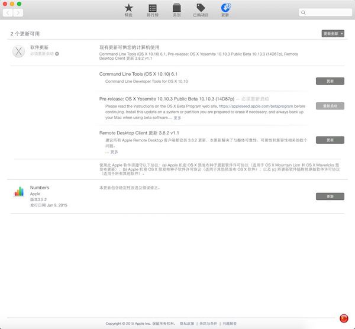The width and height of the screenshot is (355, 329).
Task: Click the China flag region icon
Action: (344, 318)
